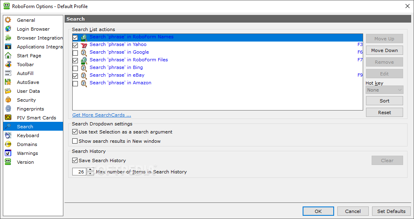414x219 pixels.
Task: Click the RoboForm Names search card icon
Action: click(x=84, y=38)
